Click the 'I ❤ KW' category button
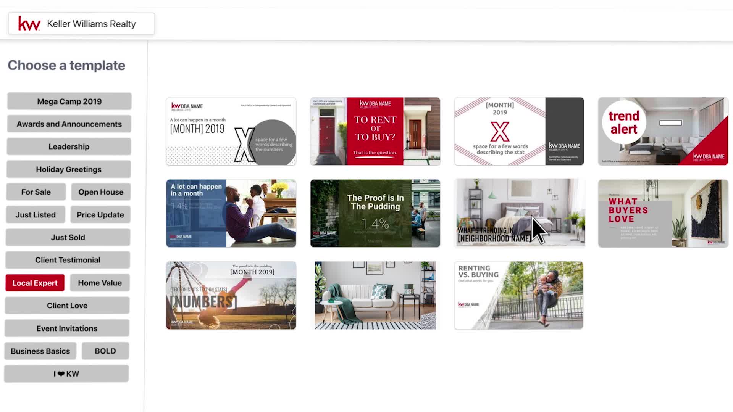733x412 pixels. click(x=66, y=373)
